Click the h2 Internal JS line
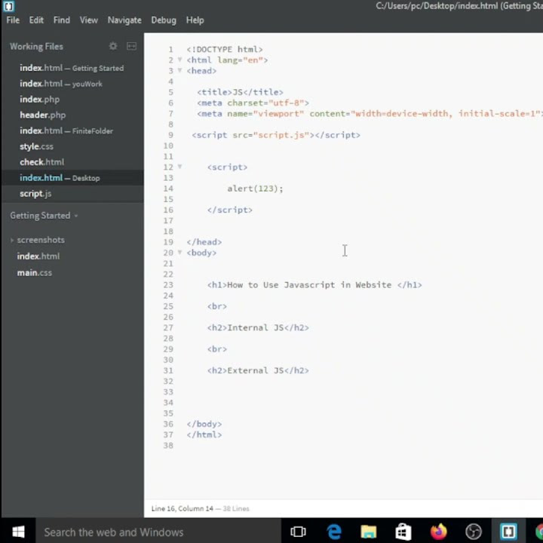543x543 pixels. coord(258,327)
